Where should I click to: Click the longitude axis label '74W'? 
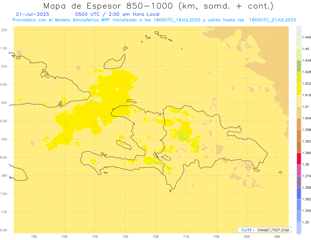(x=95, y=237)
